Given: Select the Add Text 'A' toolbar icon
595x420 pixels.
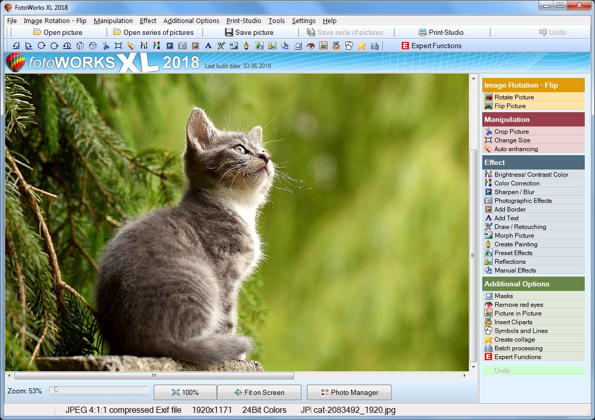Looking at the screenshot, I should (208, 46).
